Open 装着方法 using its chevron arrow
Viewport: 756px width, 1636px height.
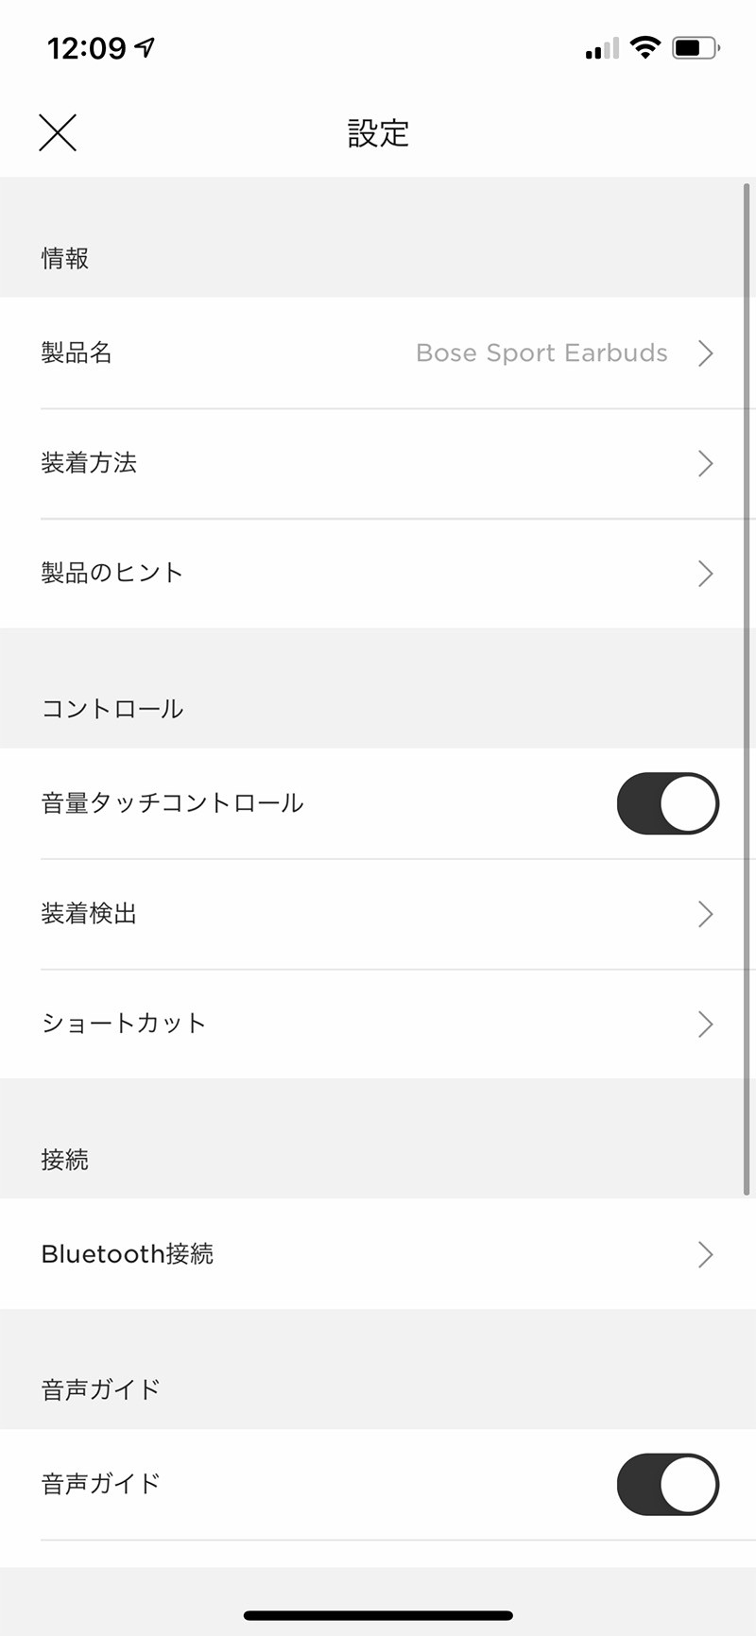tap(705, 463)
